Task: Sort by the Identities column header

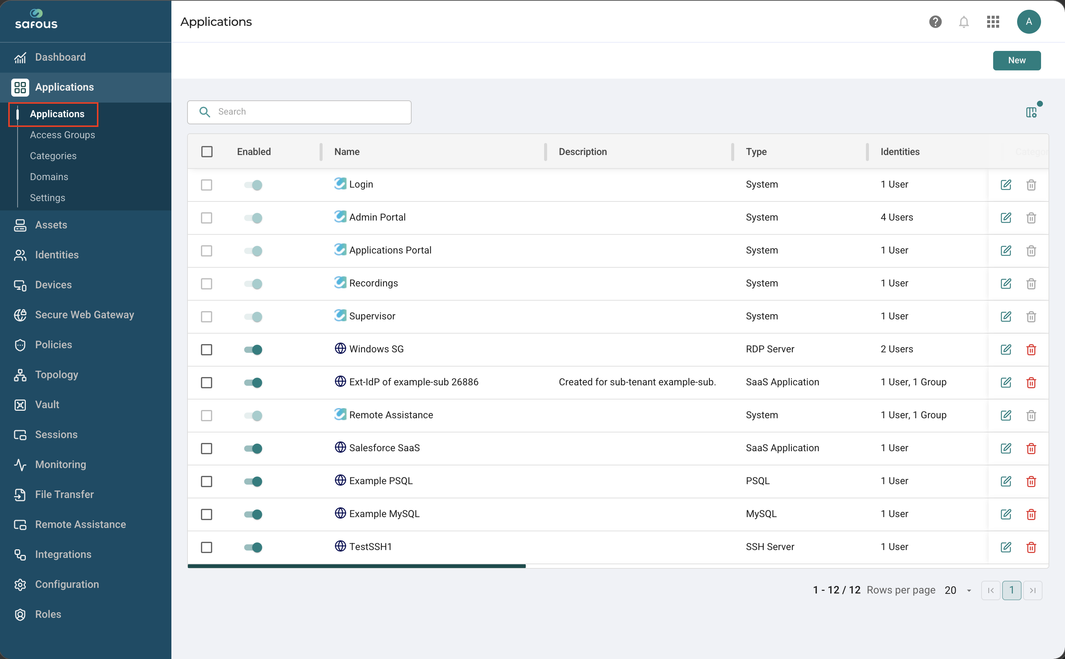Action: click(900, 152)
